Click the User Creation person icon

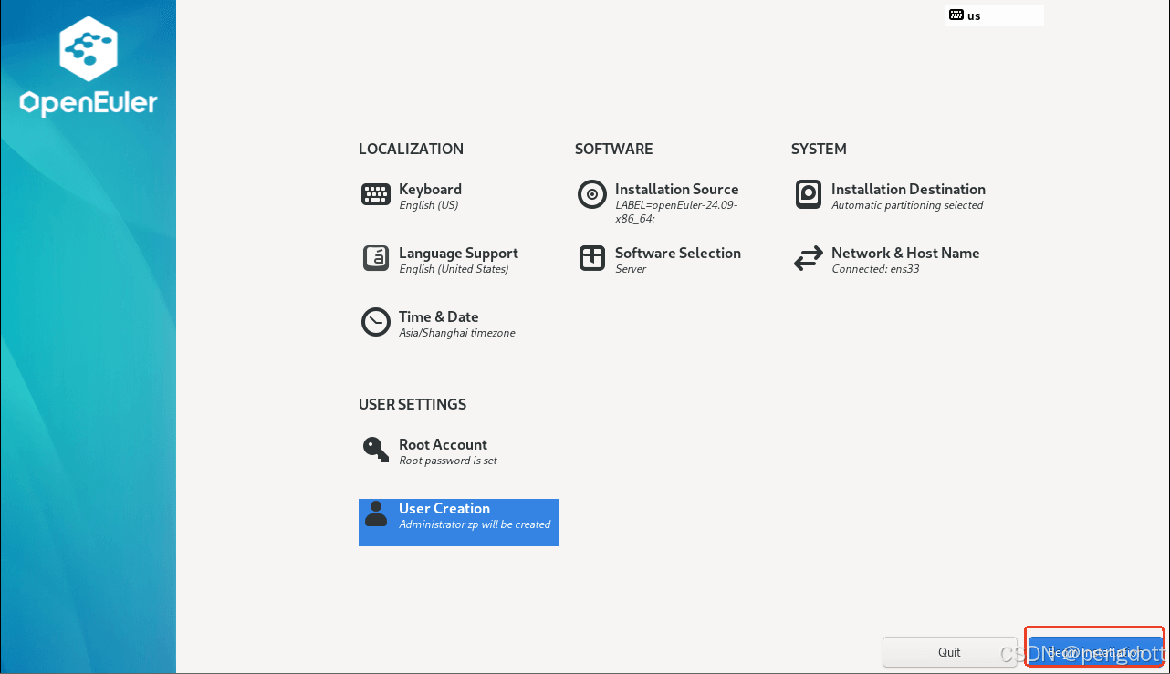[376, 513]
